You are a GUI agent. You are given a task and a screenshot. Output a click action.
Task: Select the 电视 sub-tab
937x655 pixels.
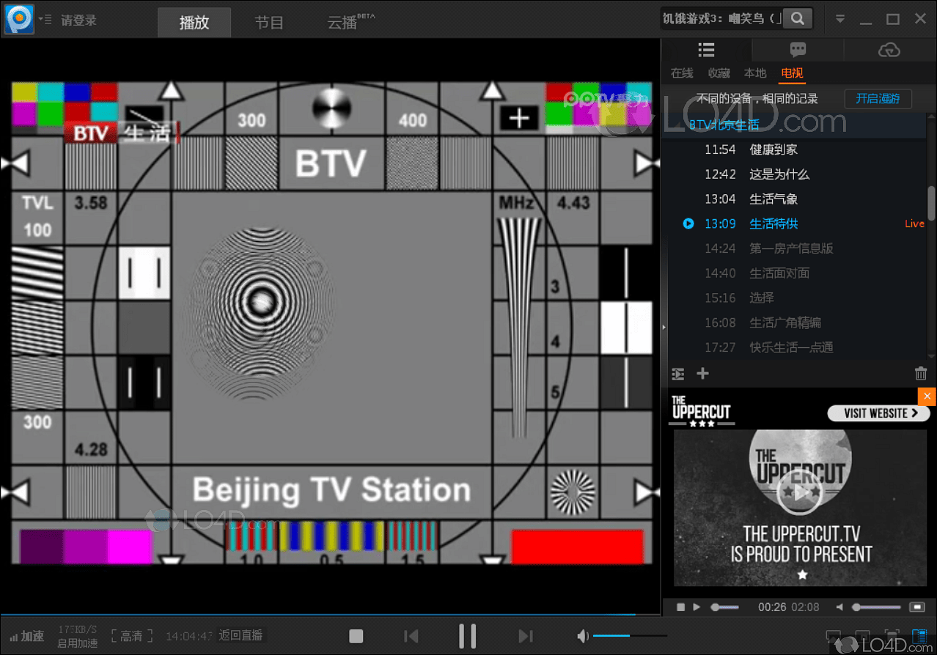(792, 73)
